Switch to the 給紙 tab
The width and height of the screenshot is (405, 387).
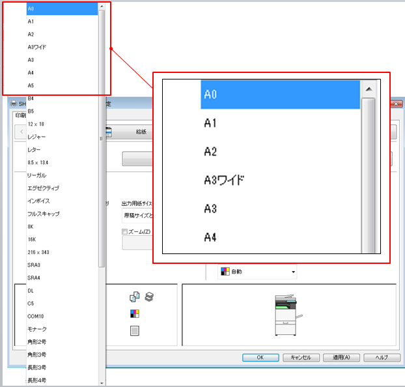pos(141,132)
